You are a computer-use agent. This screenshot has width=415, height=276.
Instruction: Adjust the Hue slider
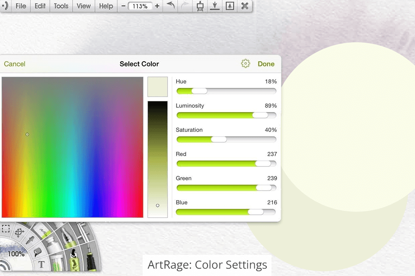[x=226, y=91]
